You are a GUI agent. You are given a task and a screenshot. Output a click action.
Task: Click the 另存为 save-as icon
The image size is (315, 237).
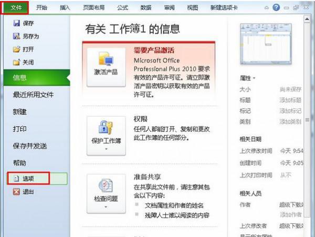tap(16, 36)
